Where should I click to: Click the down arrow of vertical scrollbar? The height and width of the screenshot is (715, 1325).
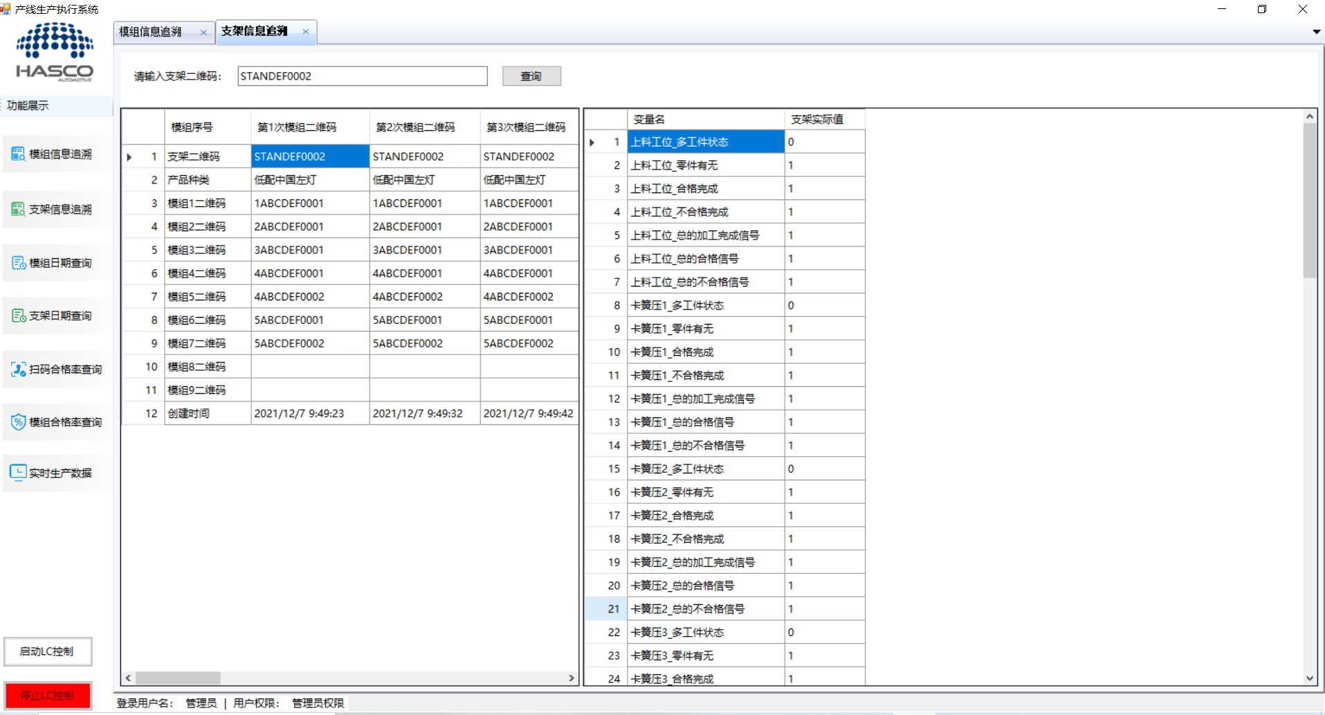click(1309, 679)
